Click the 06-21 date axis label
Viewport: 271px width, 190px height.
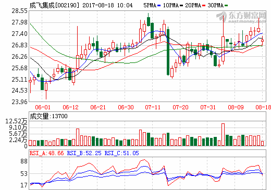coord(98,107)
